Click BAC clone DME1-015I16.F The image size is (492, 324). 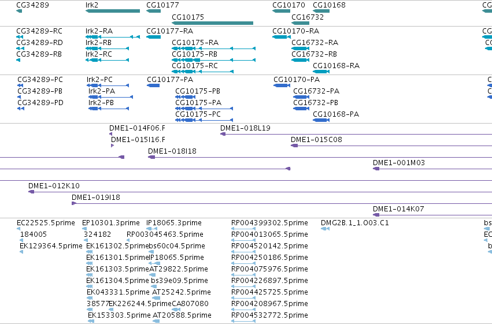(x=138, y=140)
